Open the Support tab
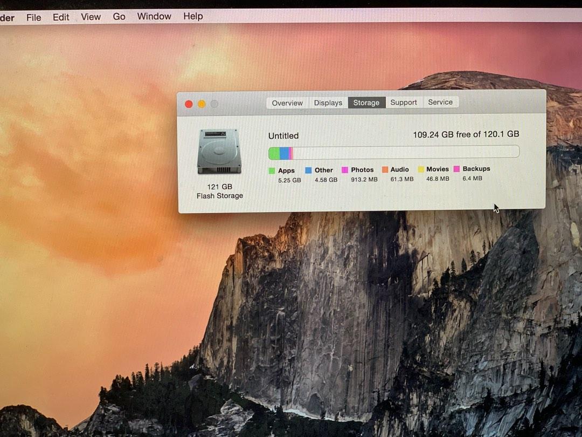This screenshot has width=582, height=437. 404,102
